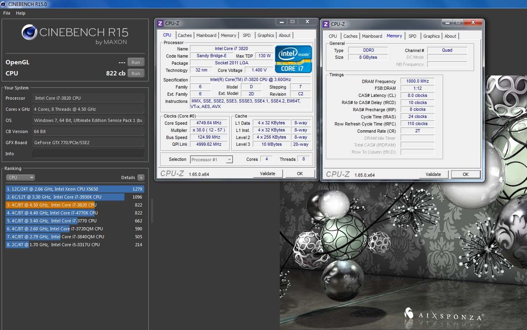The image size is (527, 330).
Task: Click the Core Voltage value 1.400 V
Action: tap(259, 70)
